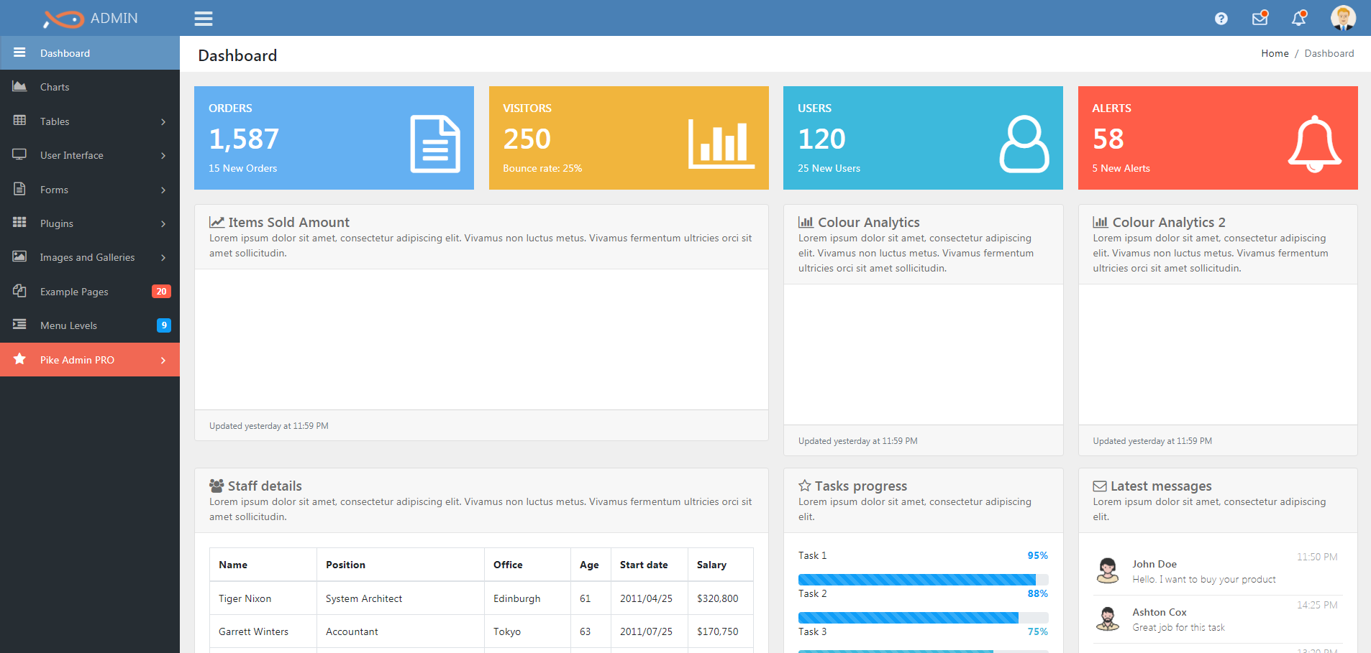The height and width of the screenshot is (653, 1371).
Task: Open the messages envelope icon in header
Action: [x=1260, y=19]
